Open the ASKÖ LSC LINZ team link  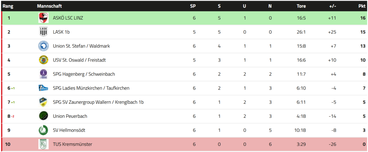(x=68, y=18)
